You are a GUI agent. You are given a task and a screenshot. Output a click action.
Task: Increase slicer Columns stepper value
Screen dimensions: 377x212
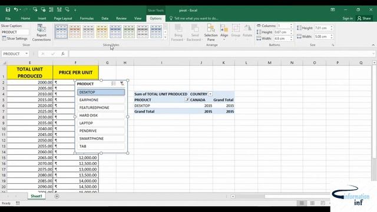291,25
